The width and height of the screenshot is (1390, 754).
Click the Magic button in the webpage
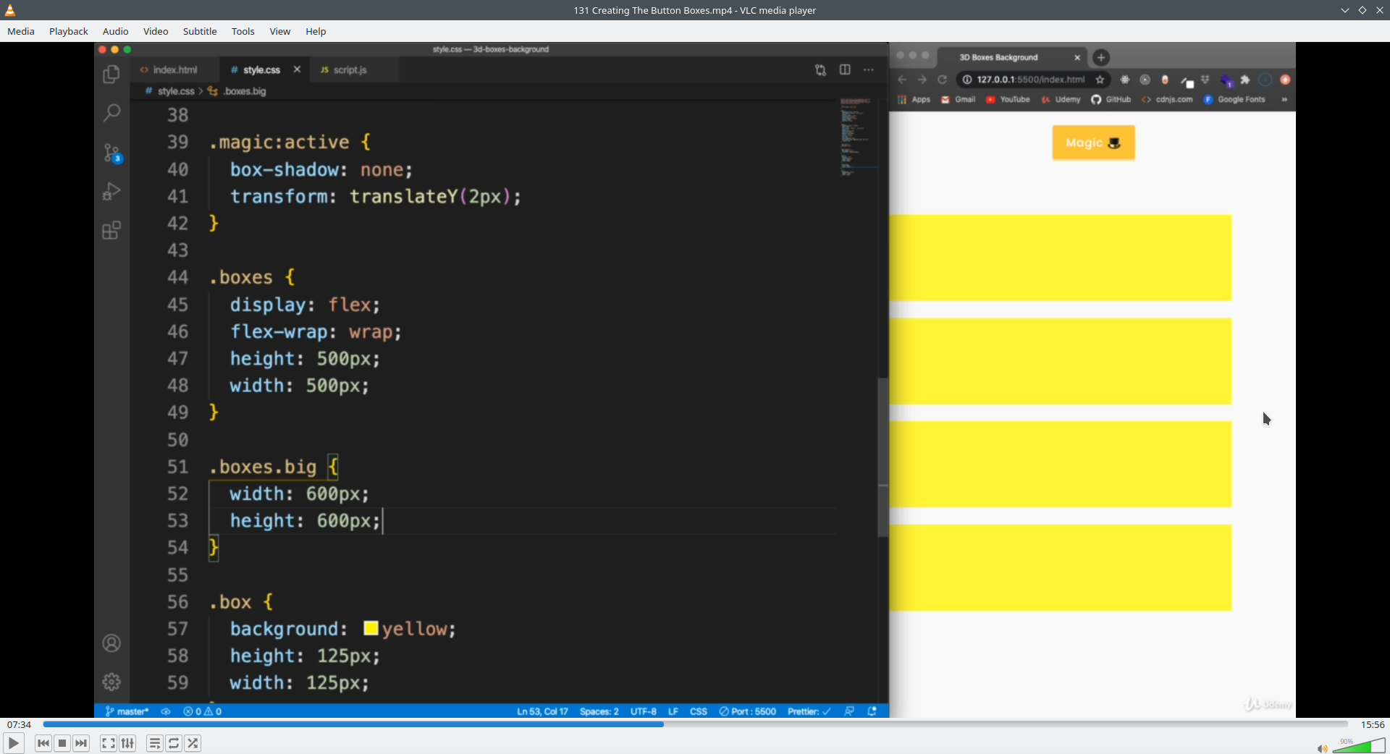tap(1093, 143)
